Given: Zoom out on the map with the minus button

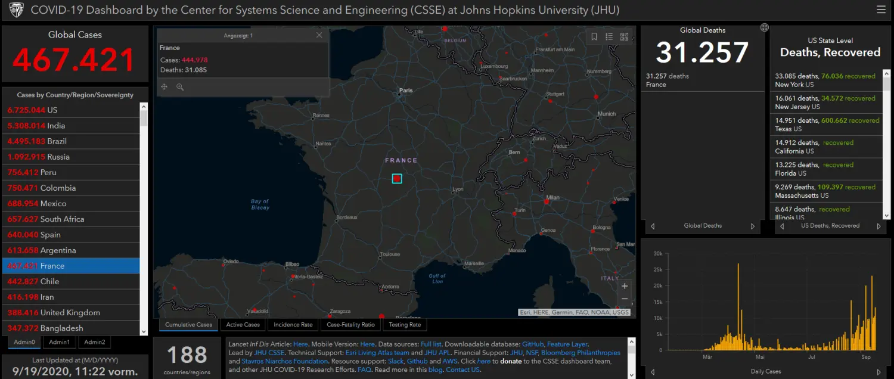Looking at the screenshot, I should 625,299.
